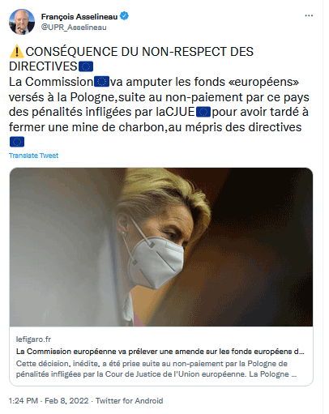Click François Asselineau's profile avatar
329x414 pixels.
pos(22,22)
